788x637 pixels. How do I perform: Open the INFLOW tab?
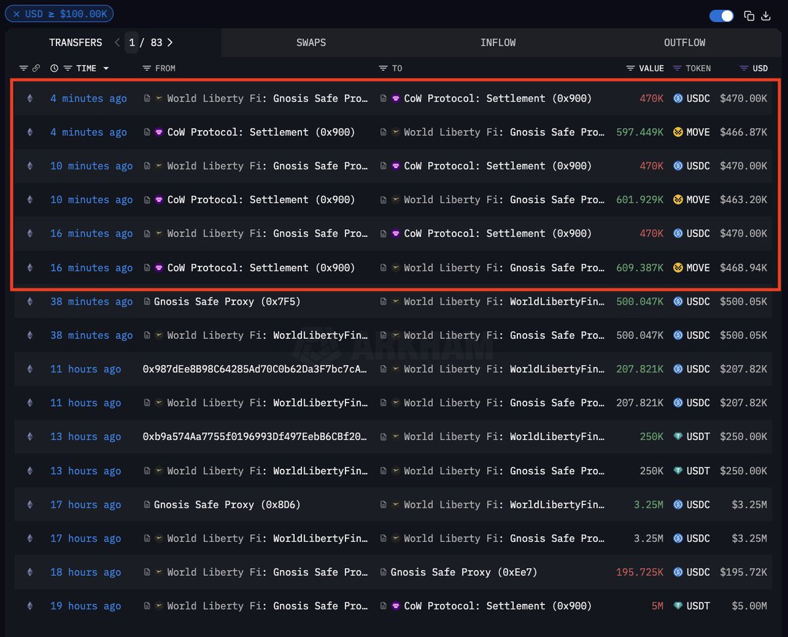tap(498, 43)
